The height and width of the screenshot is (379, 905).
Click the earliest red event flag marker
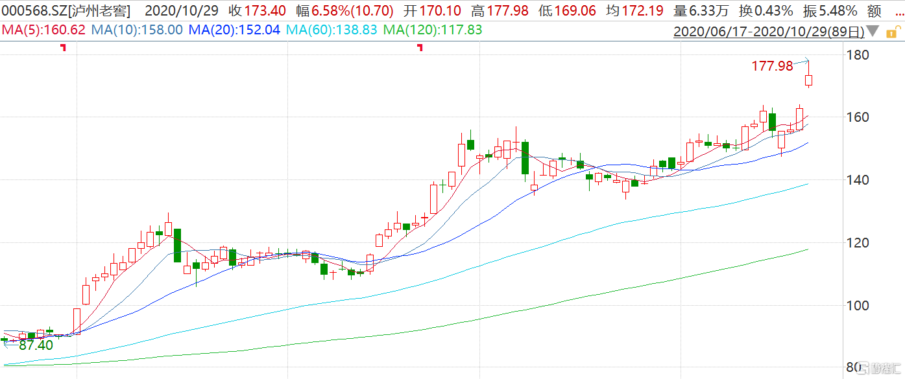point(63,47)
